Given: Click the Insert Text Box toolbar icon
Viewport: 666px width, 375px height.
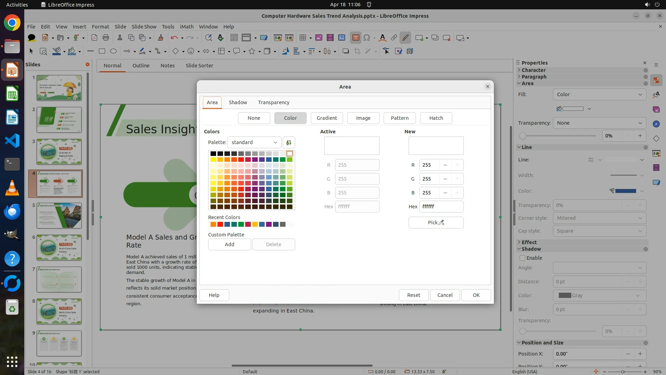Looking at the screenshot, I should coord(356,38).
